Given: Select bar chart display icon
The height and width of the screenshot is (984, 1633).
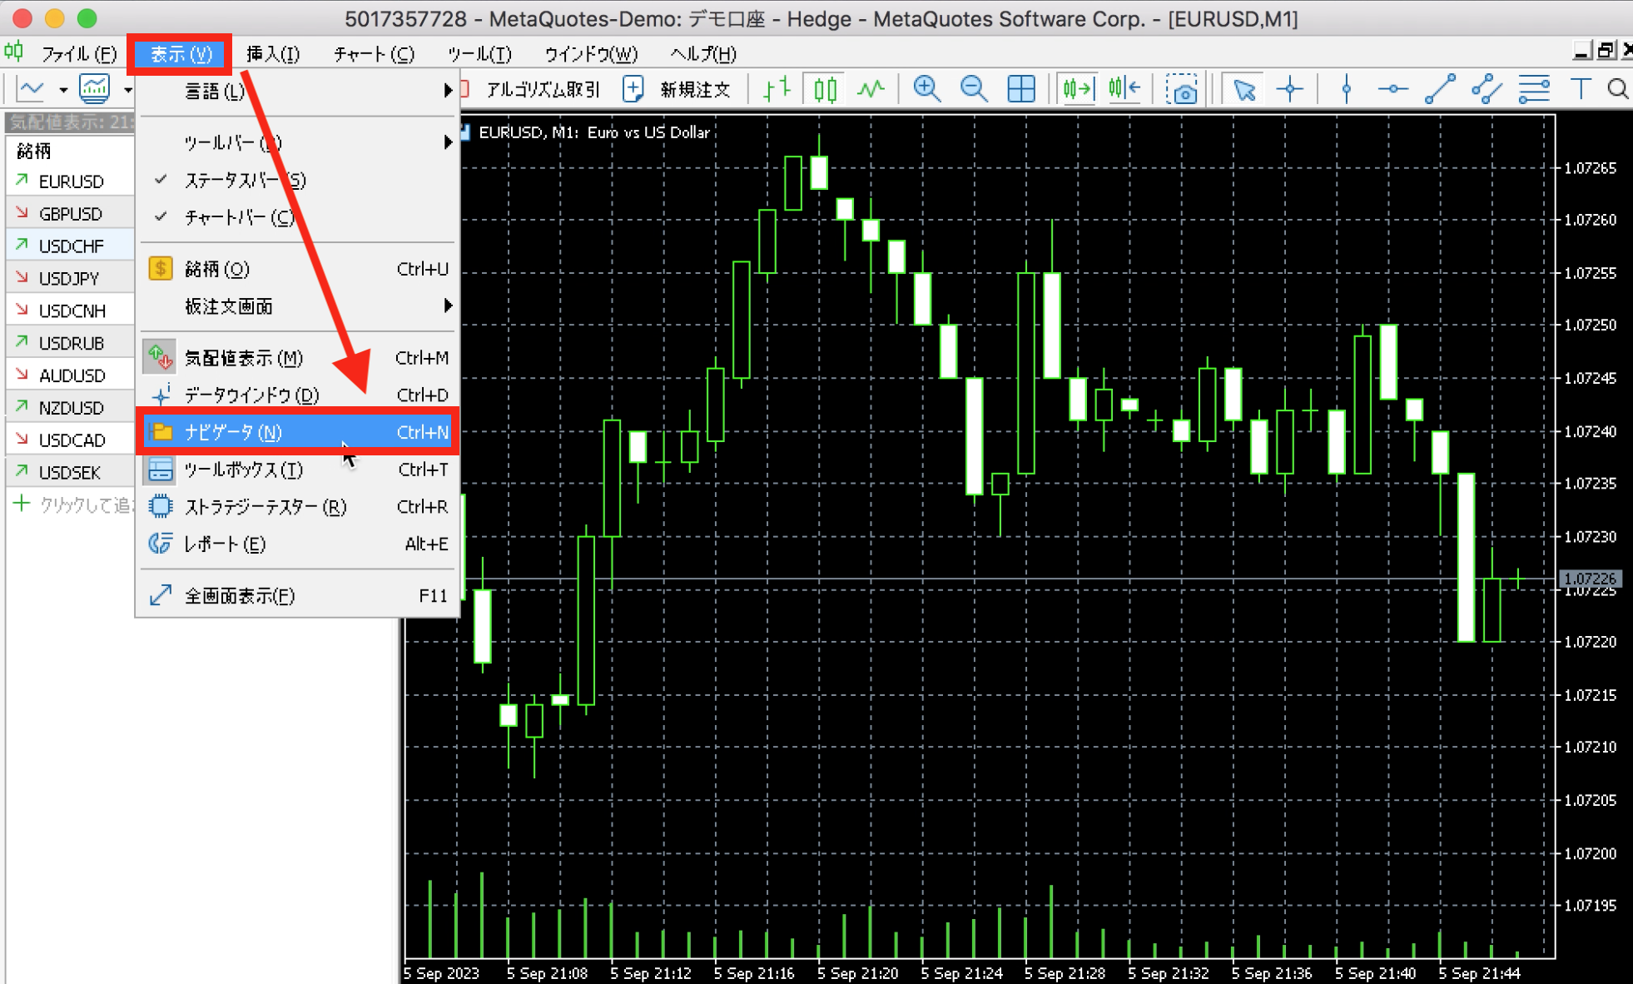Looking at the screenshot, I should point(777,88).
